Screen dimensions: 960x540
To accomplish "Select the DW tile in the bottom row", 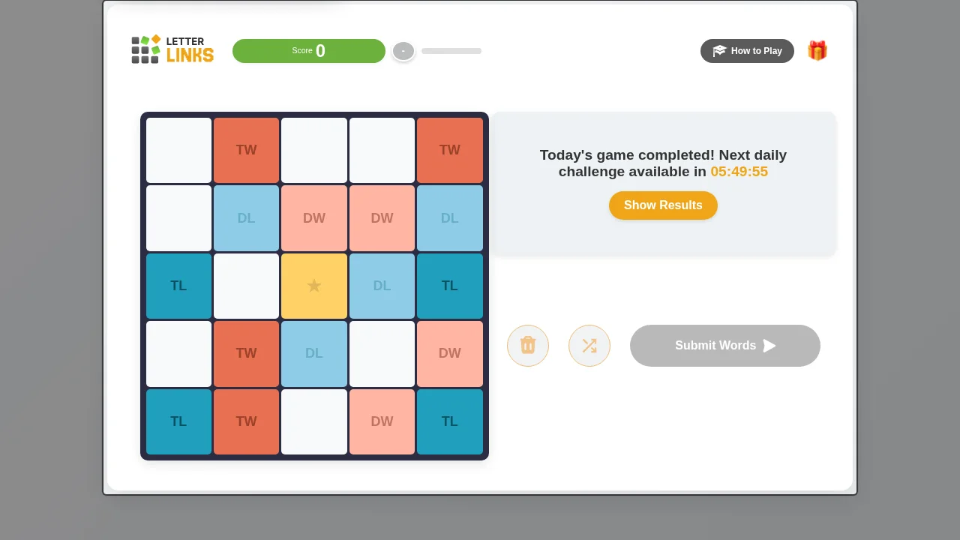I will coord(382,421).
